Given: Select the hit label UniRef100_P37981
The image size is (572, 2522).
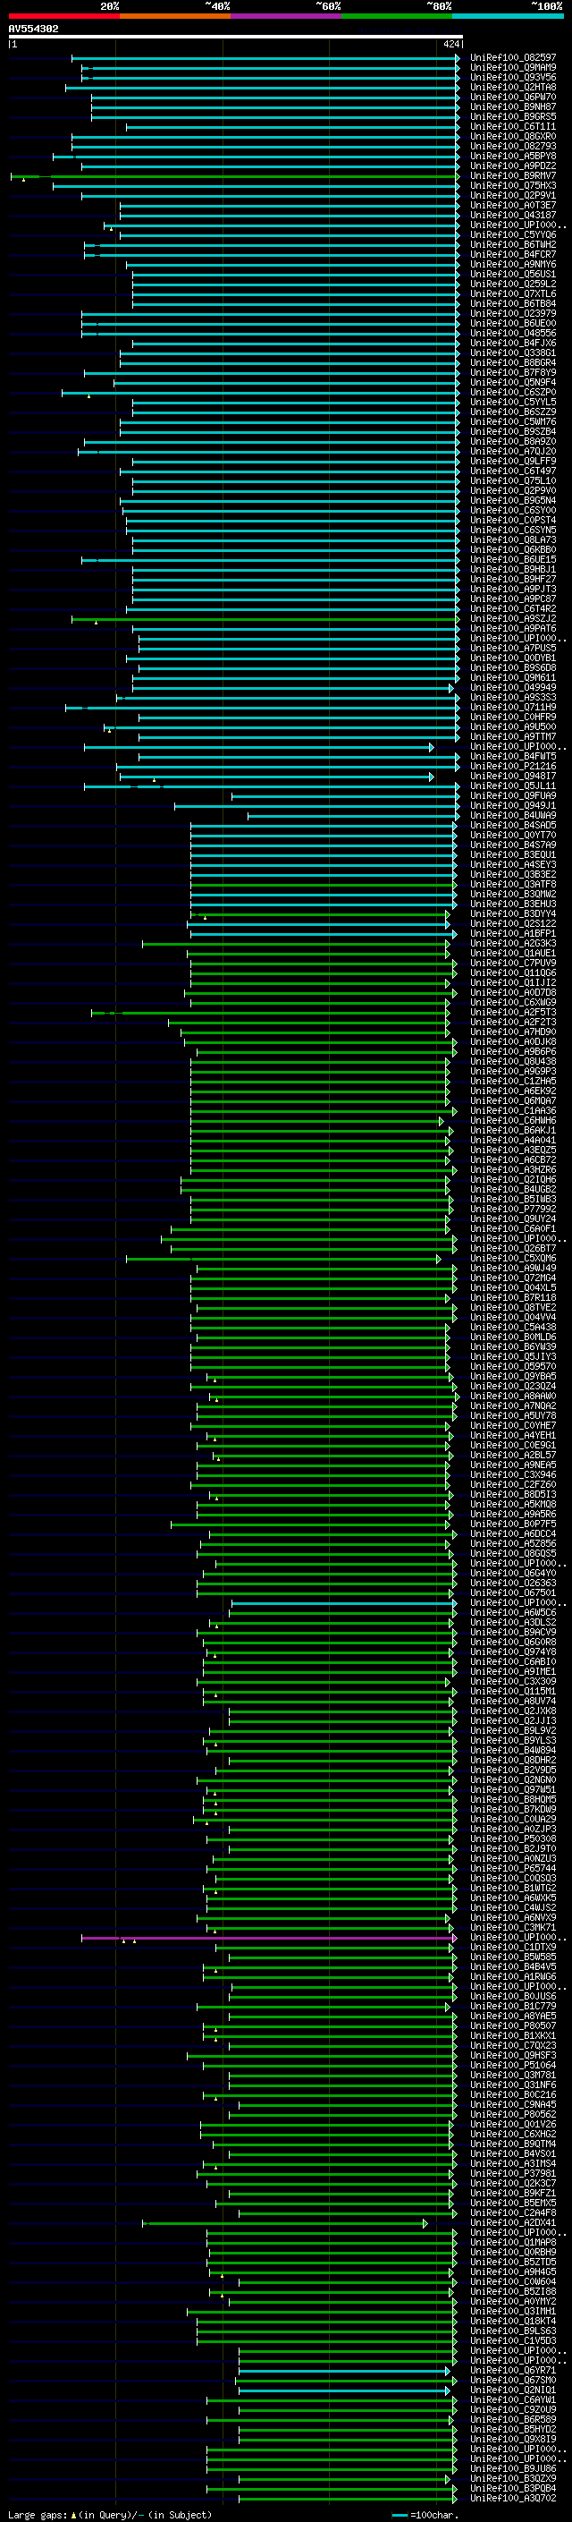Looking at the screenshot, I should click(513, 2173).
